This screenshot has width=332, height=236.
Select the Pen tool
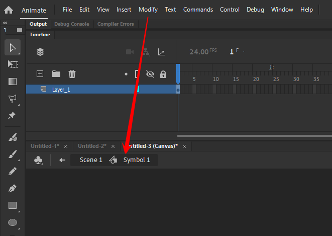[x=13, y=188]
